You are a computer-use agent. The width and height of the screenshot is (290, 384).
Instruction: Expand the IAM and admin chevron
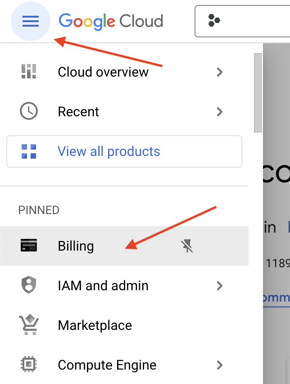click(x=219, y=286)
